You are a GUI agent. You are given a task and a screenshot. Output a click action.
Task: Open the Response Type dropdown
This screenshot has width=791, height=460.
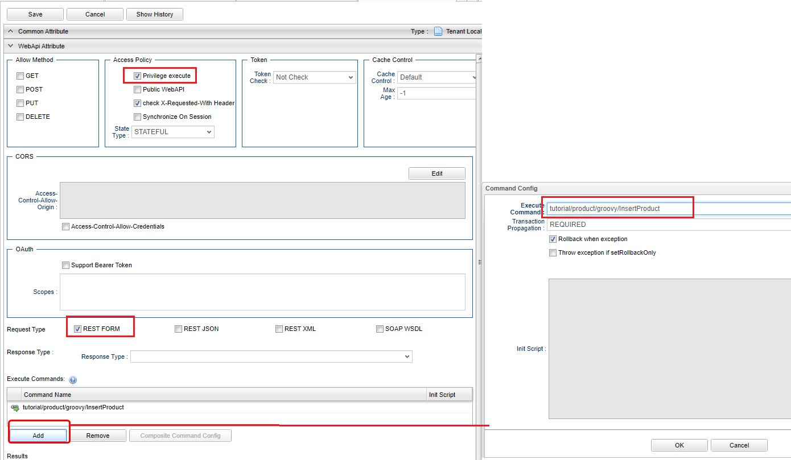pos(271,357)
